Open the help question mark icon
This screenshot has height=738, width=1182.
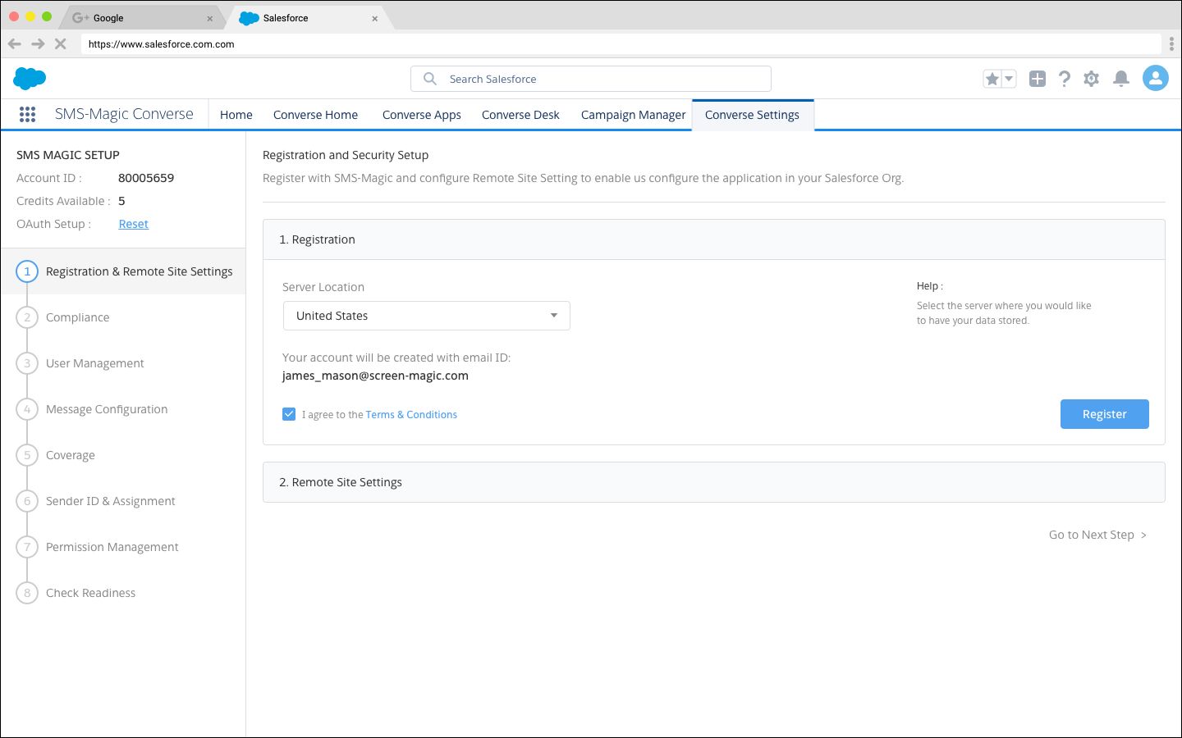pos(1065,79)
